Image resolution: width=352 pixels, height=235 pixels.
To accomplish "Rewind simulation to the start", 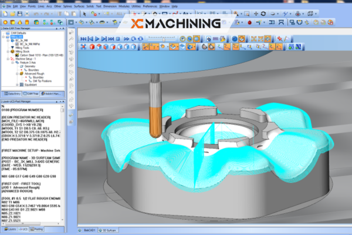I will tap(84, 38).
